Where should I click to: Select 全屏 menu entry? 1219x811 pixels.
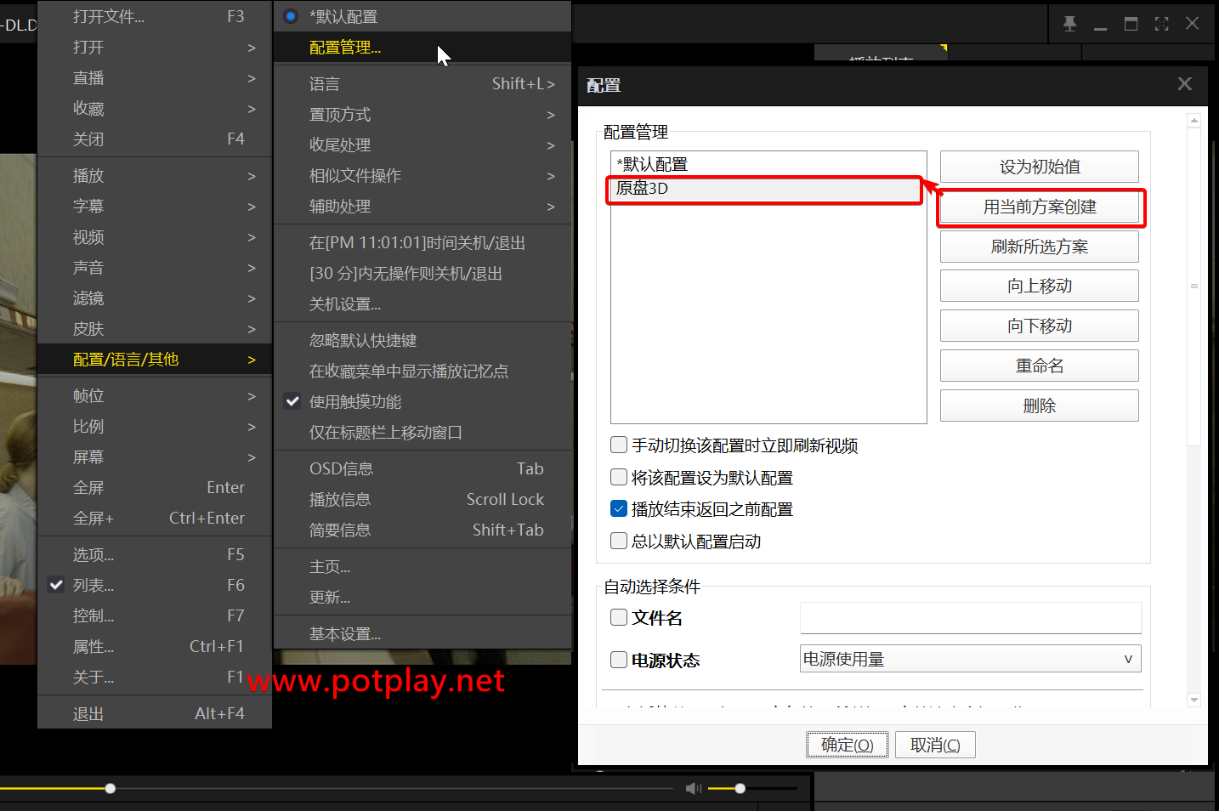pos(155,488)
